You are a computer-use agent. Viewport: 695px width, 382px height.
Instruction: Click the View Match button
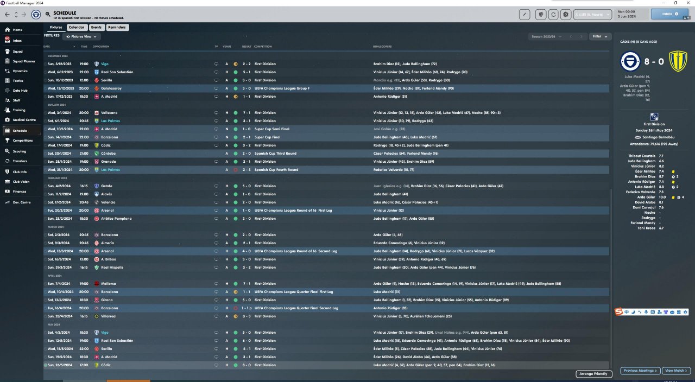coord(675,371)
